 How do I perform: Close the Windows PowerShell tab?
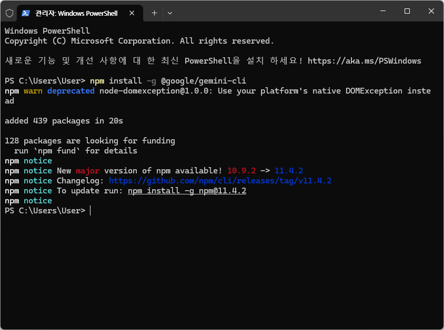click(132, 13)
